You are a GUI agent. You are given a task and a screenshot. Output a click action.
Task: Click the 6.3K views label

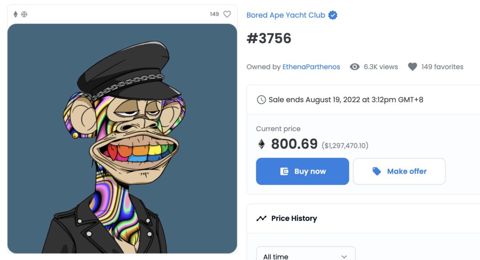[x=381, y=67]
